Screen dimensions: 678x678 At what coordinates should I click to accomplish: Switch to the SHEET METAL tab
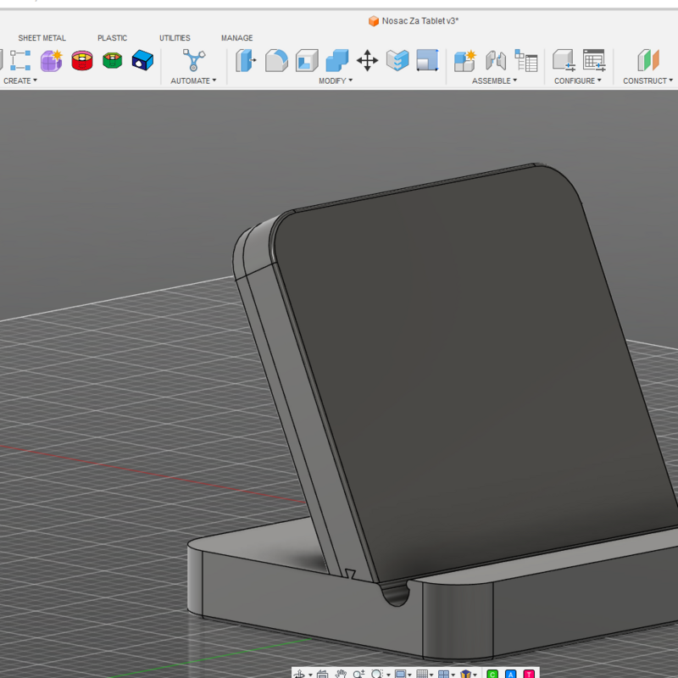pos(42,38)
